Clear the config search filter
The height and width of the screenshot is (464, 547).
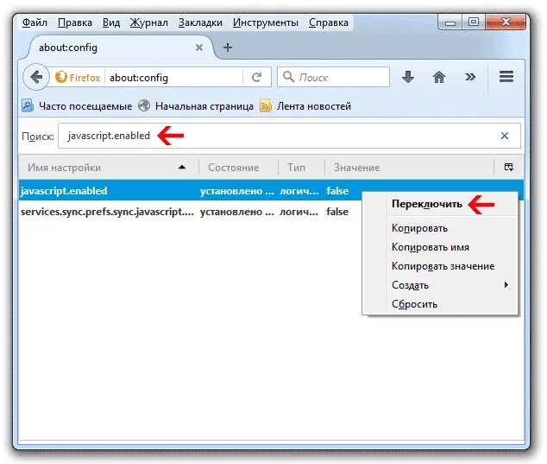coord(505,136)
